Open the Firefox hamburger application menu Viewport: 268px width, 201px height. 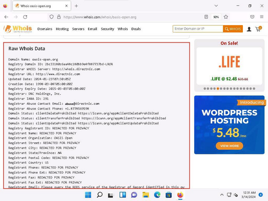[262, 17]
